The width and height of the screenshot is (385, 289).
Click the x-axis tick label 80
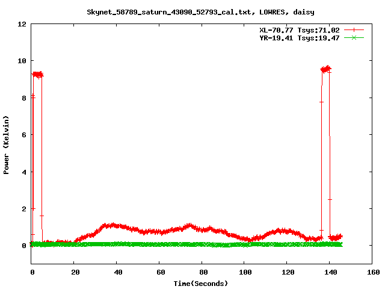(203, 272)
